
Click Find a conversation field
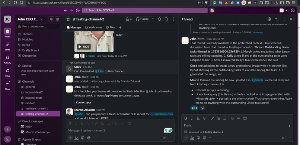click(x=38, y=26)
